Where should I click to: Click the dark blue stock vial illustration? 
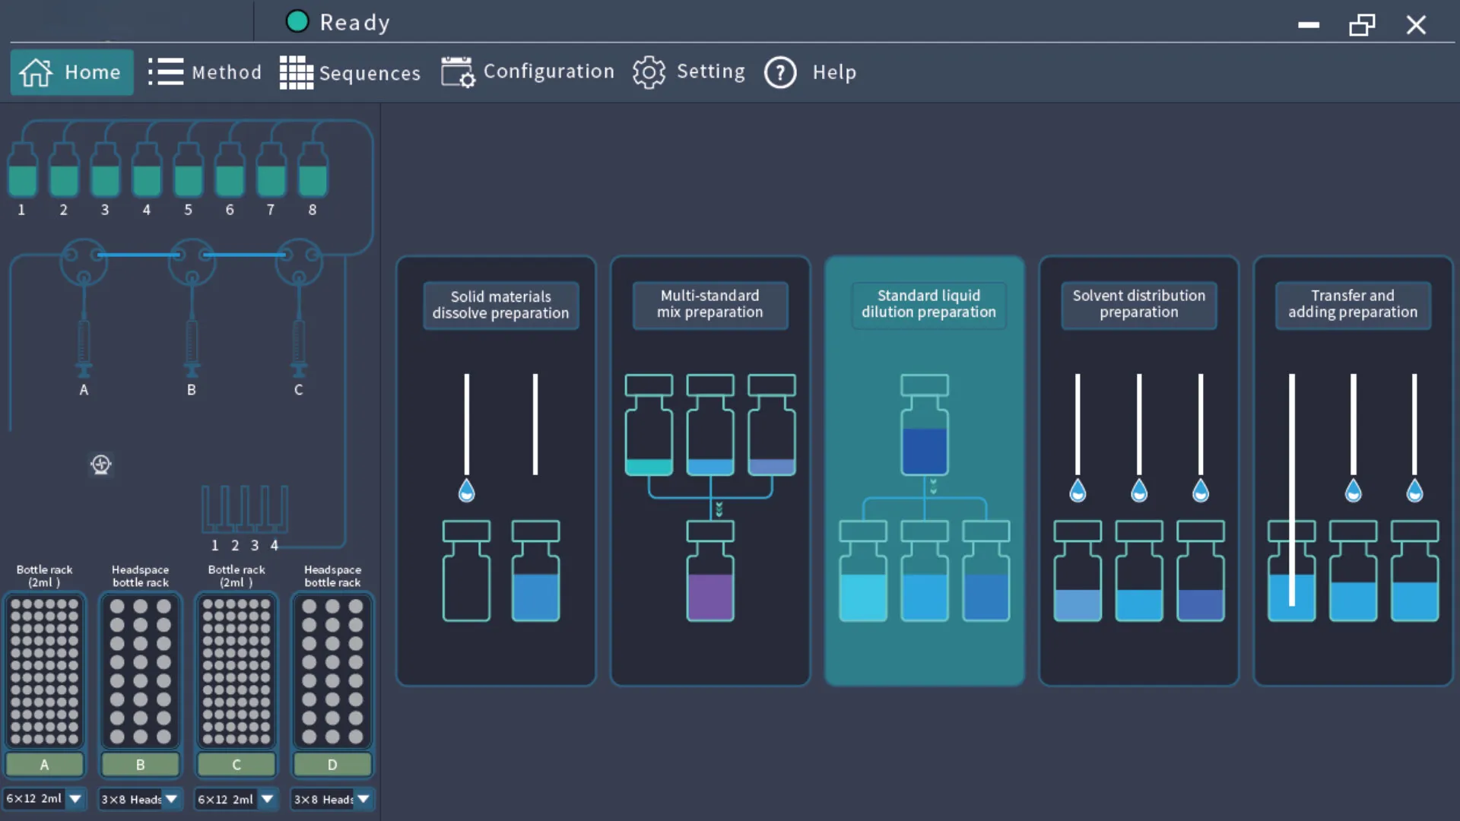(925, 425)
